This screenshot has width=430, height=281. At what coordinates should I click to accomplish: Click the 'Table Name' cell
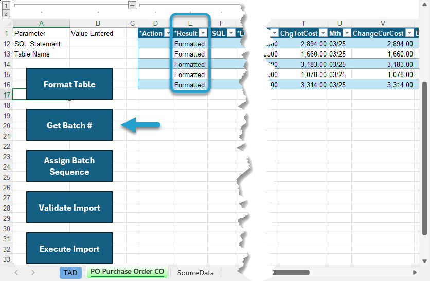coord(42,54)
